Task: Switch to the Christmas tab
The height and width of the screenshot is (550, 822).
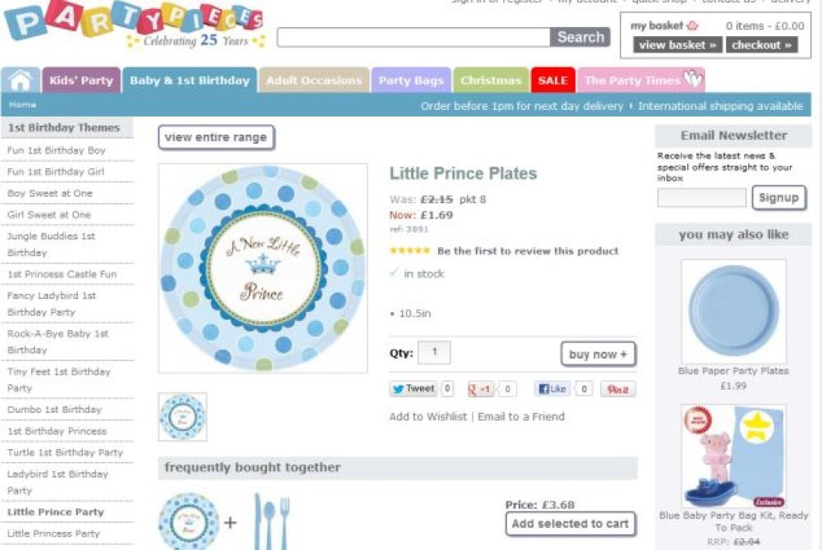Action: [x=490, y=80]
